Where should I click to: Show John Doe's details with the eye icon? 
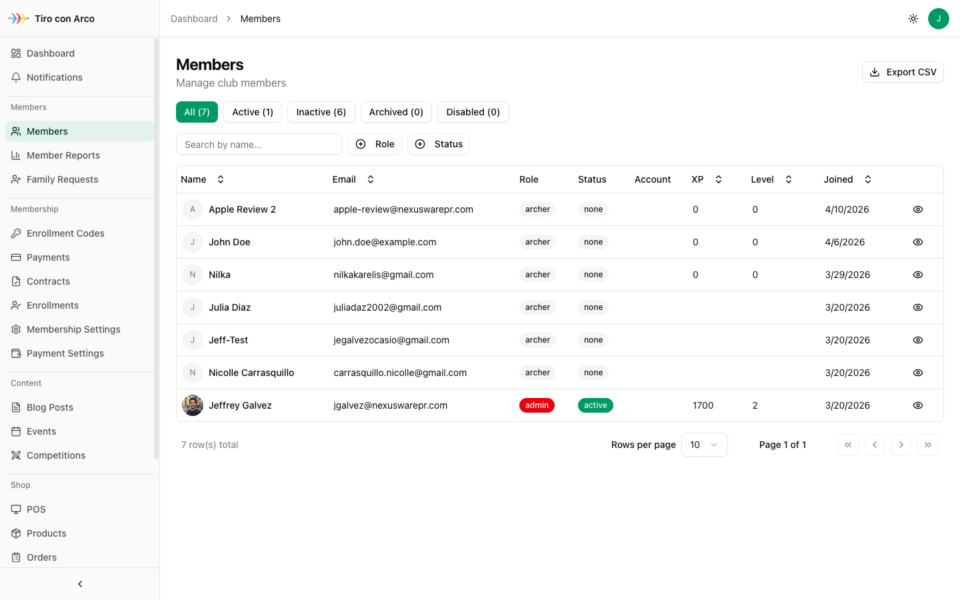(918, 242)
